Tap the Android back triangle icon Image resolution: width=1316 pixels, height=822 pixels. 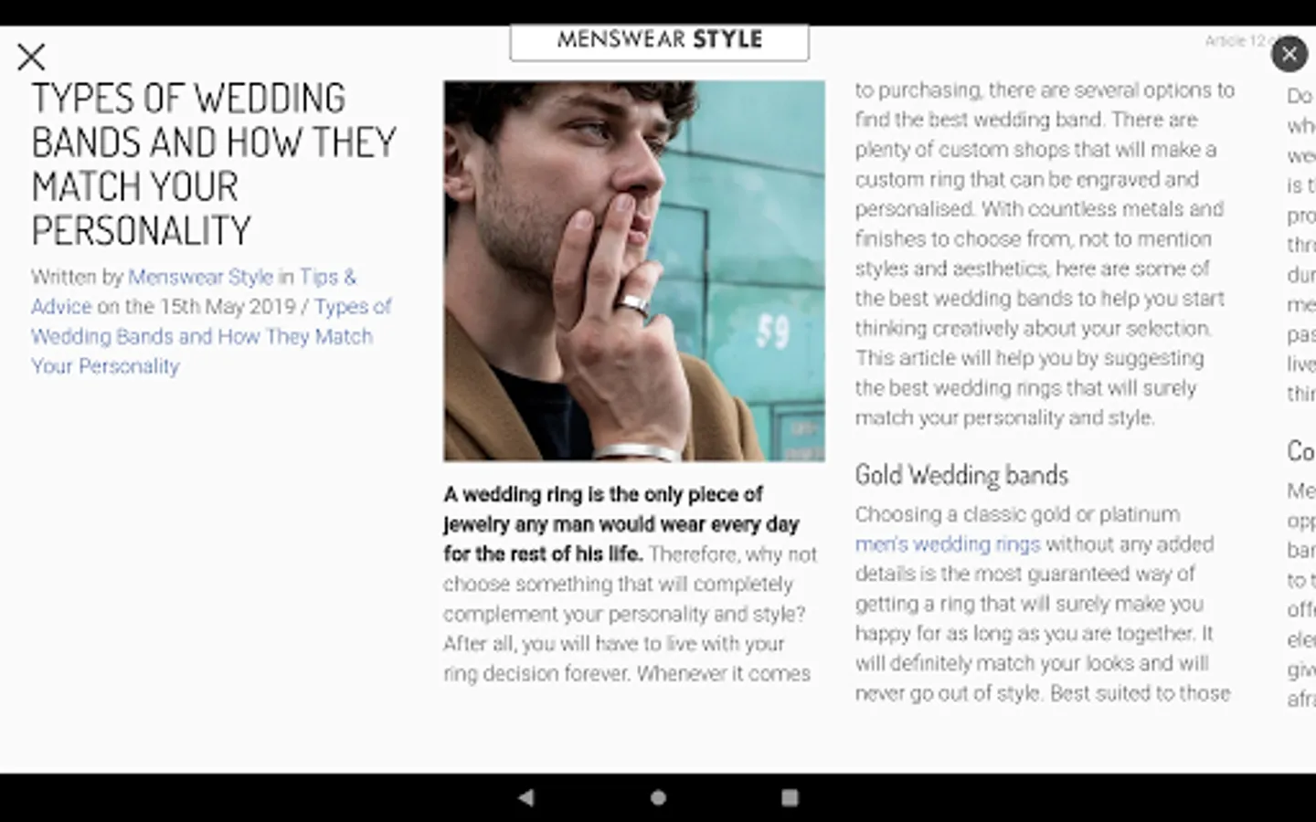coord(525,797)
